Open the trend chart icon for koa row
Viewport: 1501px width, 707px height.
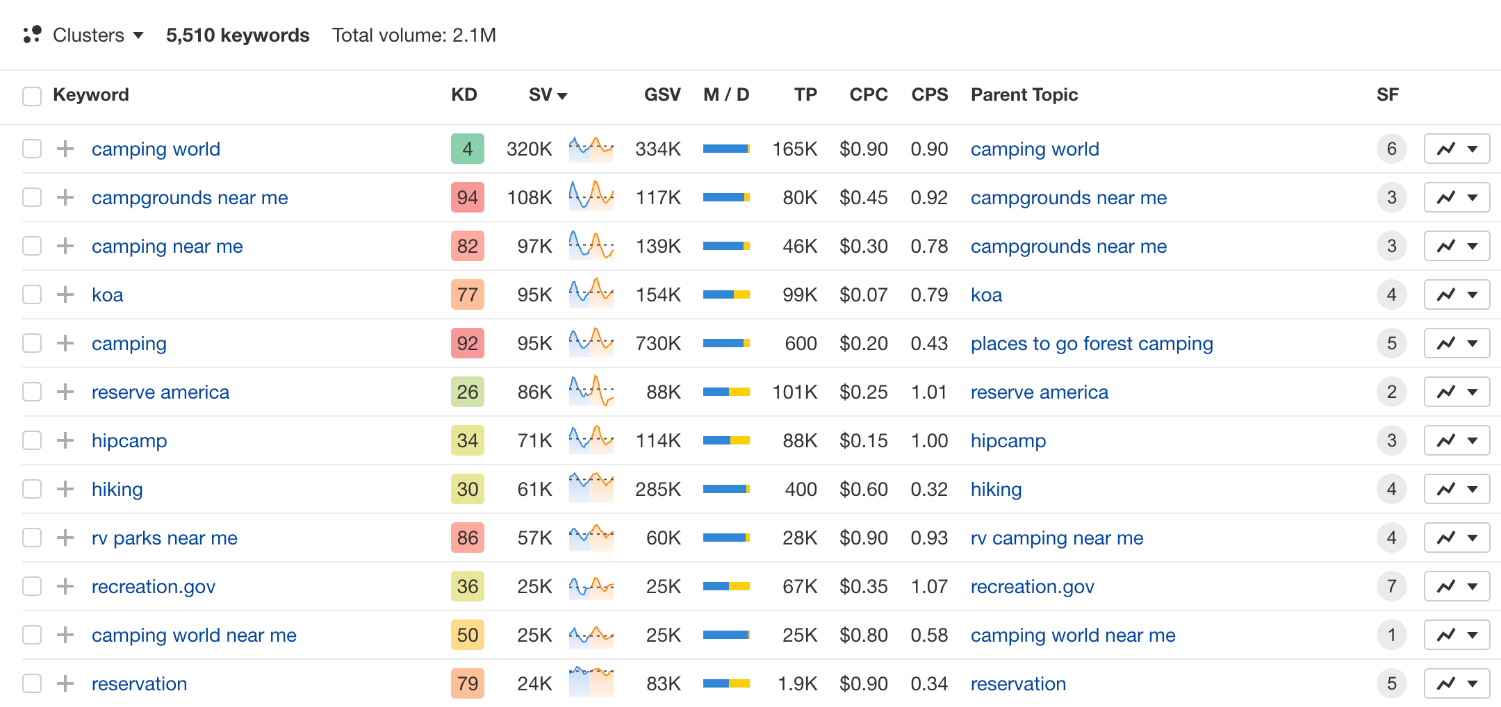pyautogui.click(x=1445, y=294)
